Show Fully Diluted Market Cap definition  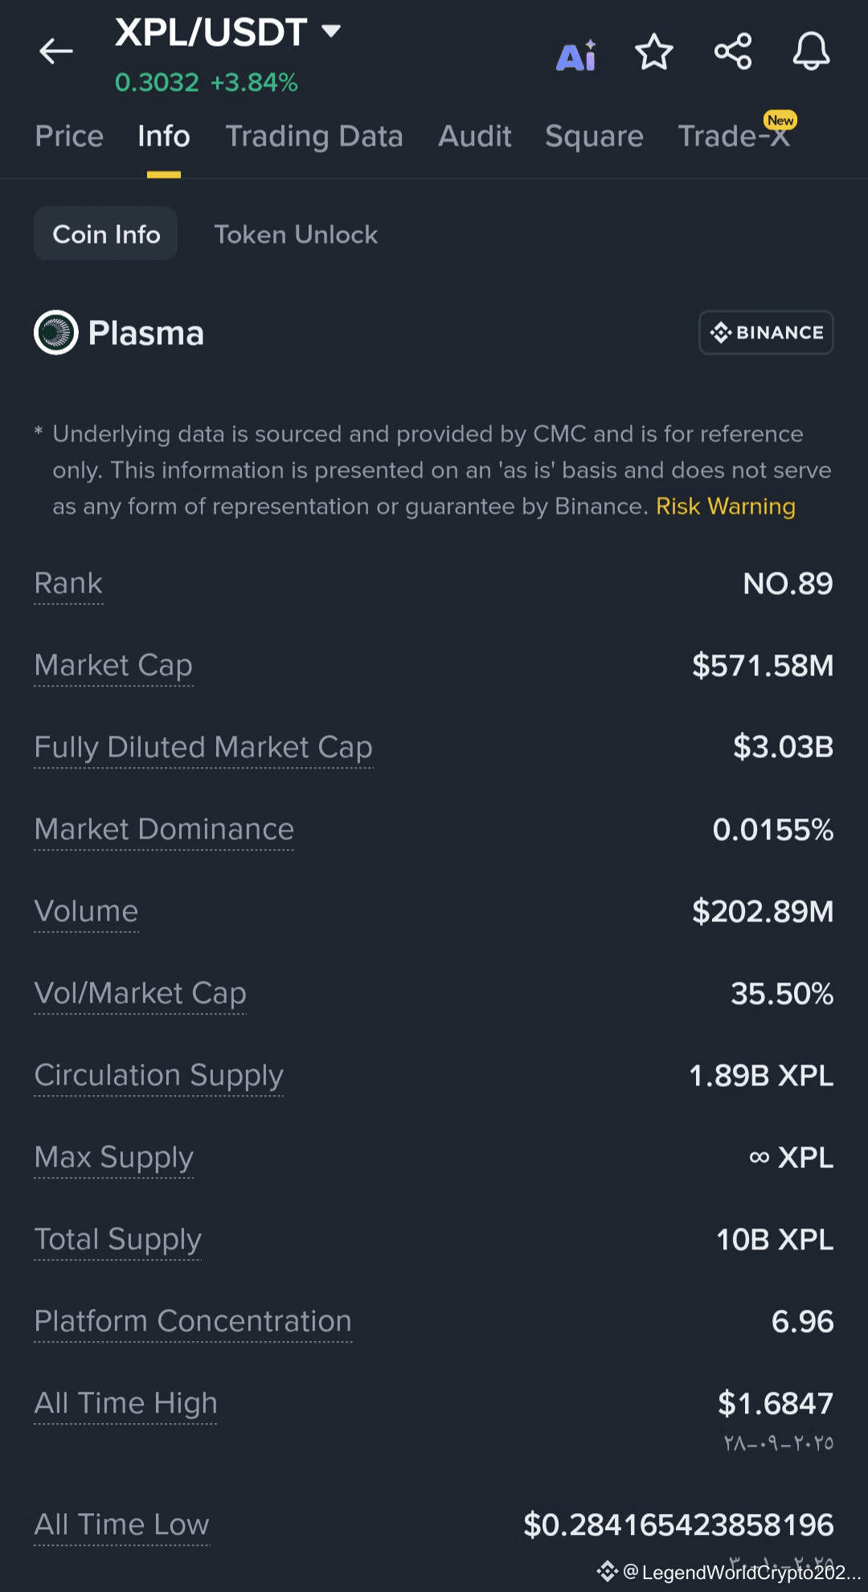point(203,748)
